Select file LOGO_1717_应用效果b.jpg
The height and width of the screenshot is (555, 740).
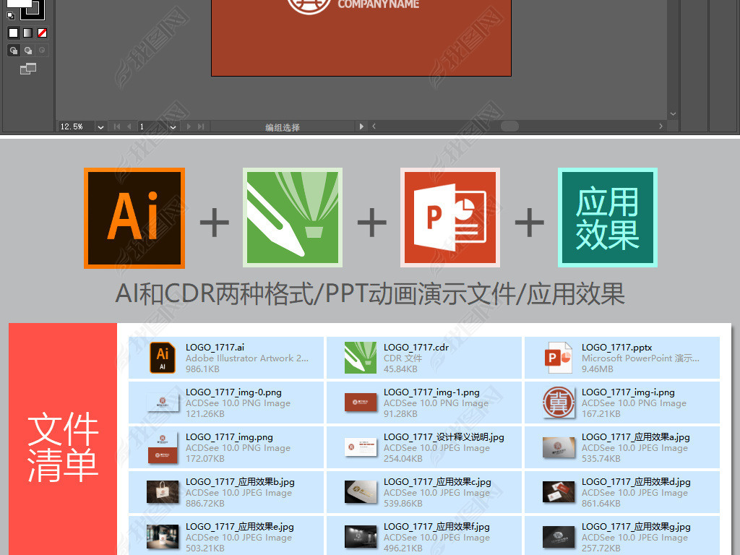(226, 492)
